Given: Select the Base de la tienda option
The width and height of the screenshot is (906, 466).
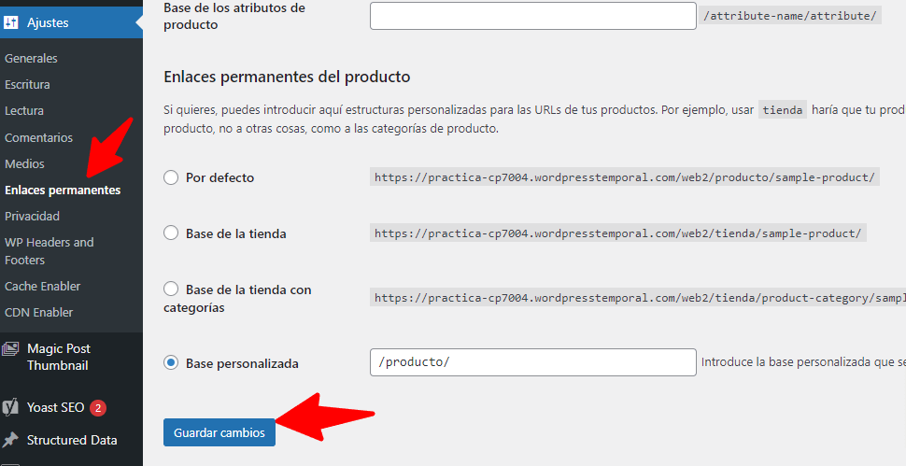Looking at the screenshot, I should [170, 233].
